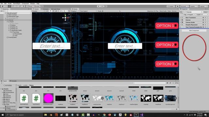Open Firefox from the taskbar
Viewport: 209px width, 117px height.
pos(110,115)
